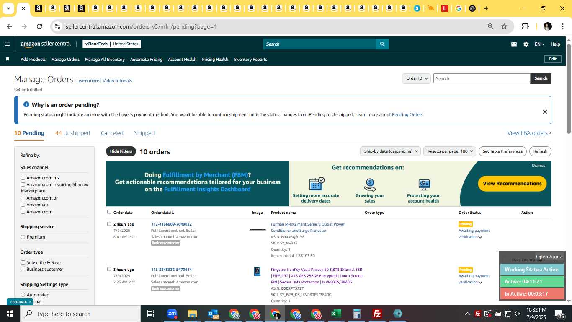Close the pending order info banner
The height and width of the screenshot is (322, 572).
pos(545,112)
